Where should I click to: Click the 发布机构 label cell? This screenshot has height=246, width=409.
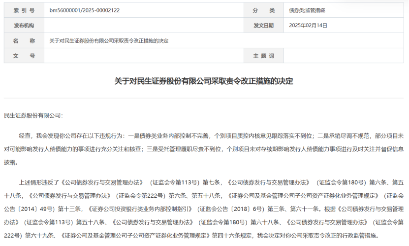click(x=24, y=25)
